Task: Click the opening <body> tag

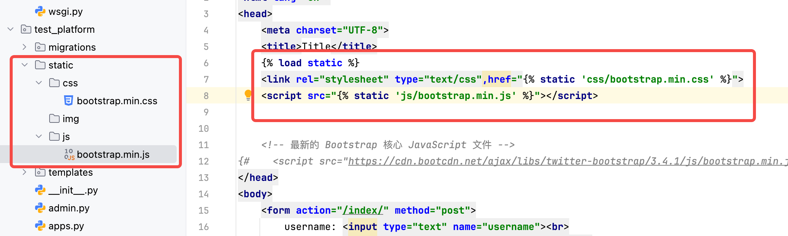Action: (x=255, y=194)
